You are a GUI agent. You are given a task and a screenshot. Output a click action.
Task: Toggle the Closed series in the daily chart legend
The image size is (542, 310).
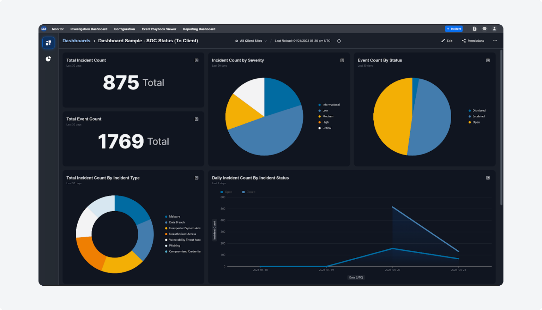[248, 192]
